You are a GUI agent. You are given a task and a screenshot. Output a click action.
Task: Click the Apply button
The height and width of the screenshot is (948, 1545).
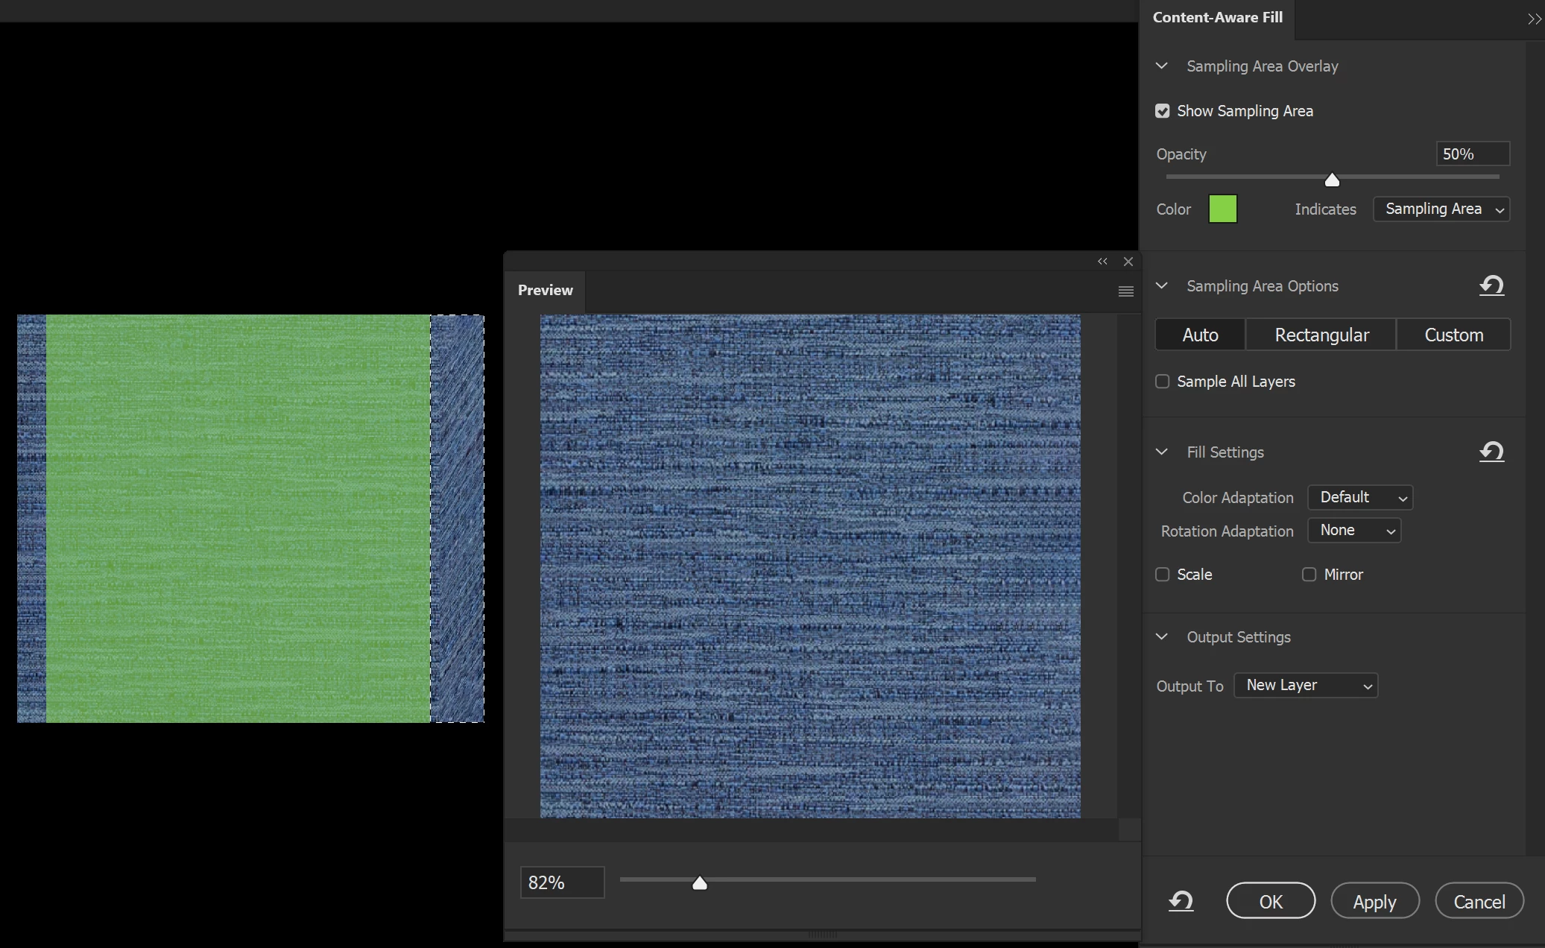point(1374,902)
